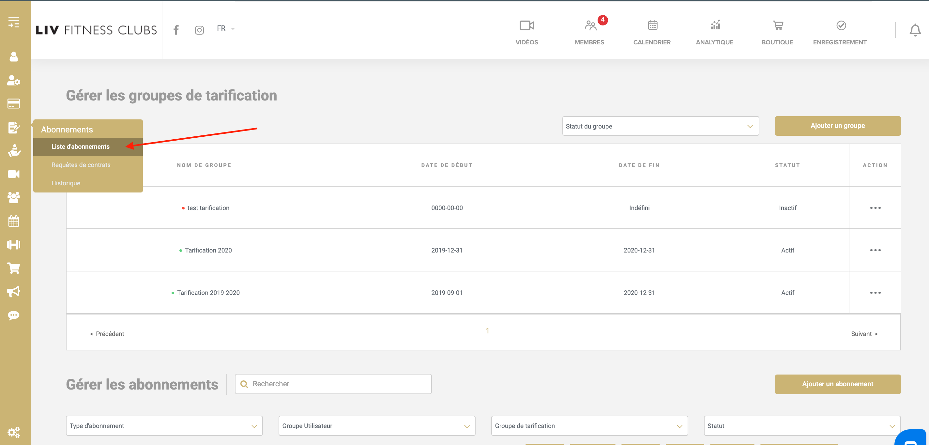Open the Statut du groupe dropdown
The height and width of the screenshot is (445, 929).
[x=660, y=126]
